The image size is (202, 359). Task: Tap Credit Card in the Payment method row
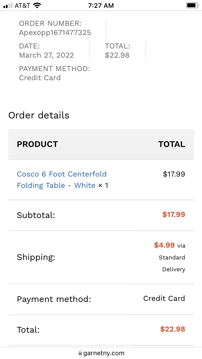[x=164, y=298]
